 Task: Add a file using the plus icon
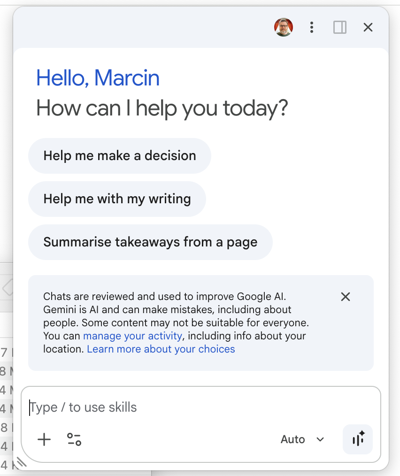pyautogui.click(x=44, y=439)
